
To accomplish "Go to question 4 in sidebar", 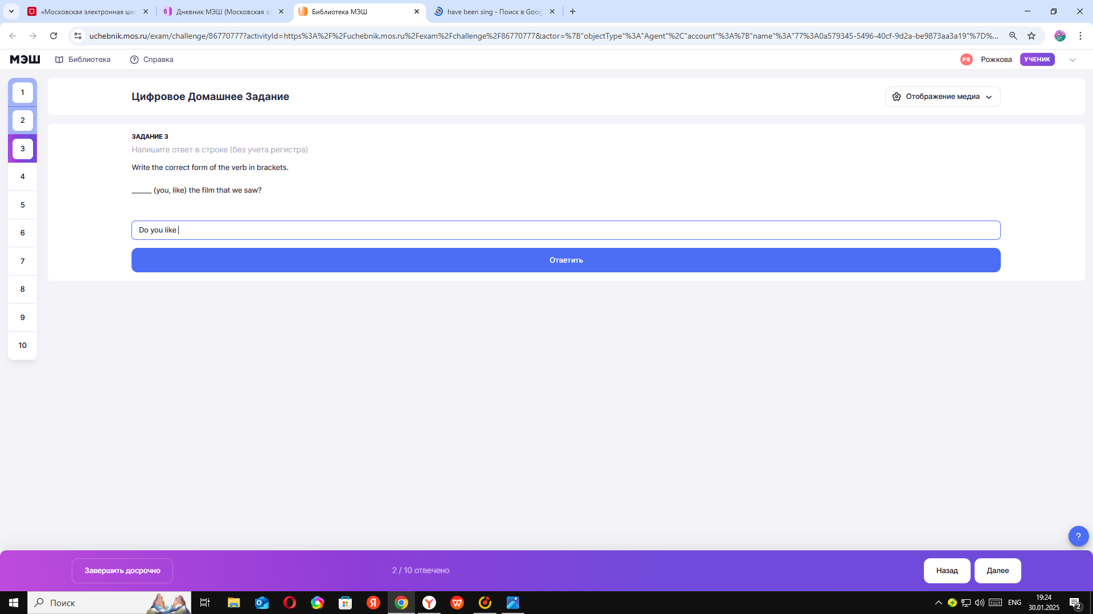I will pos(23,177).
